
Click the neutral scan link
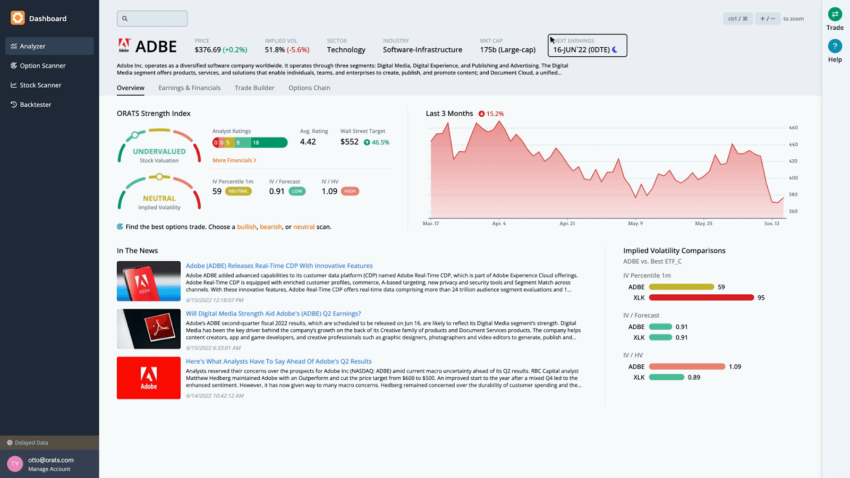[304, 227]
